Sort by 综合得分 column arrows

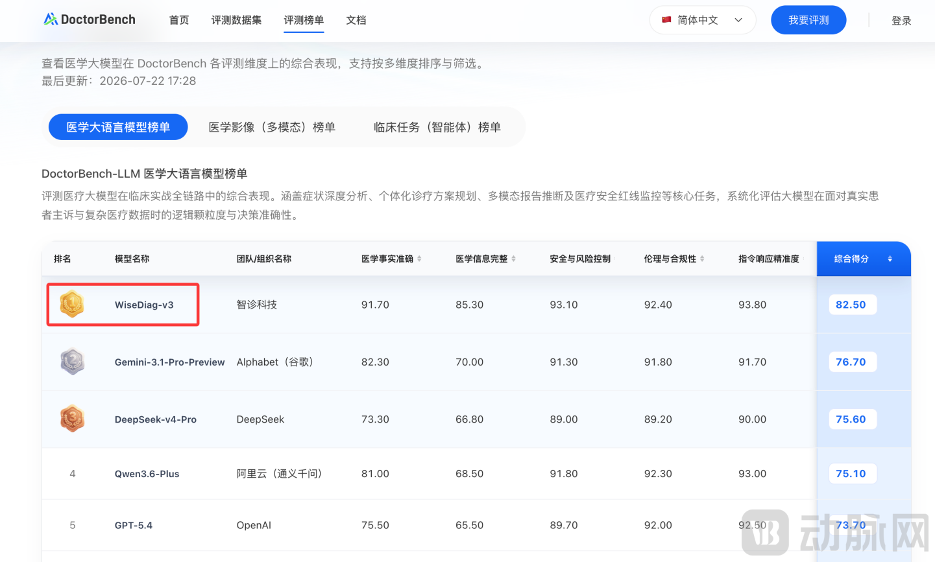point(890,259)
